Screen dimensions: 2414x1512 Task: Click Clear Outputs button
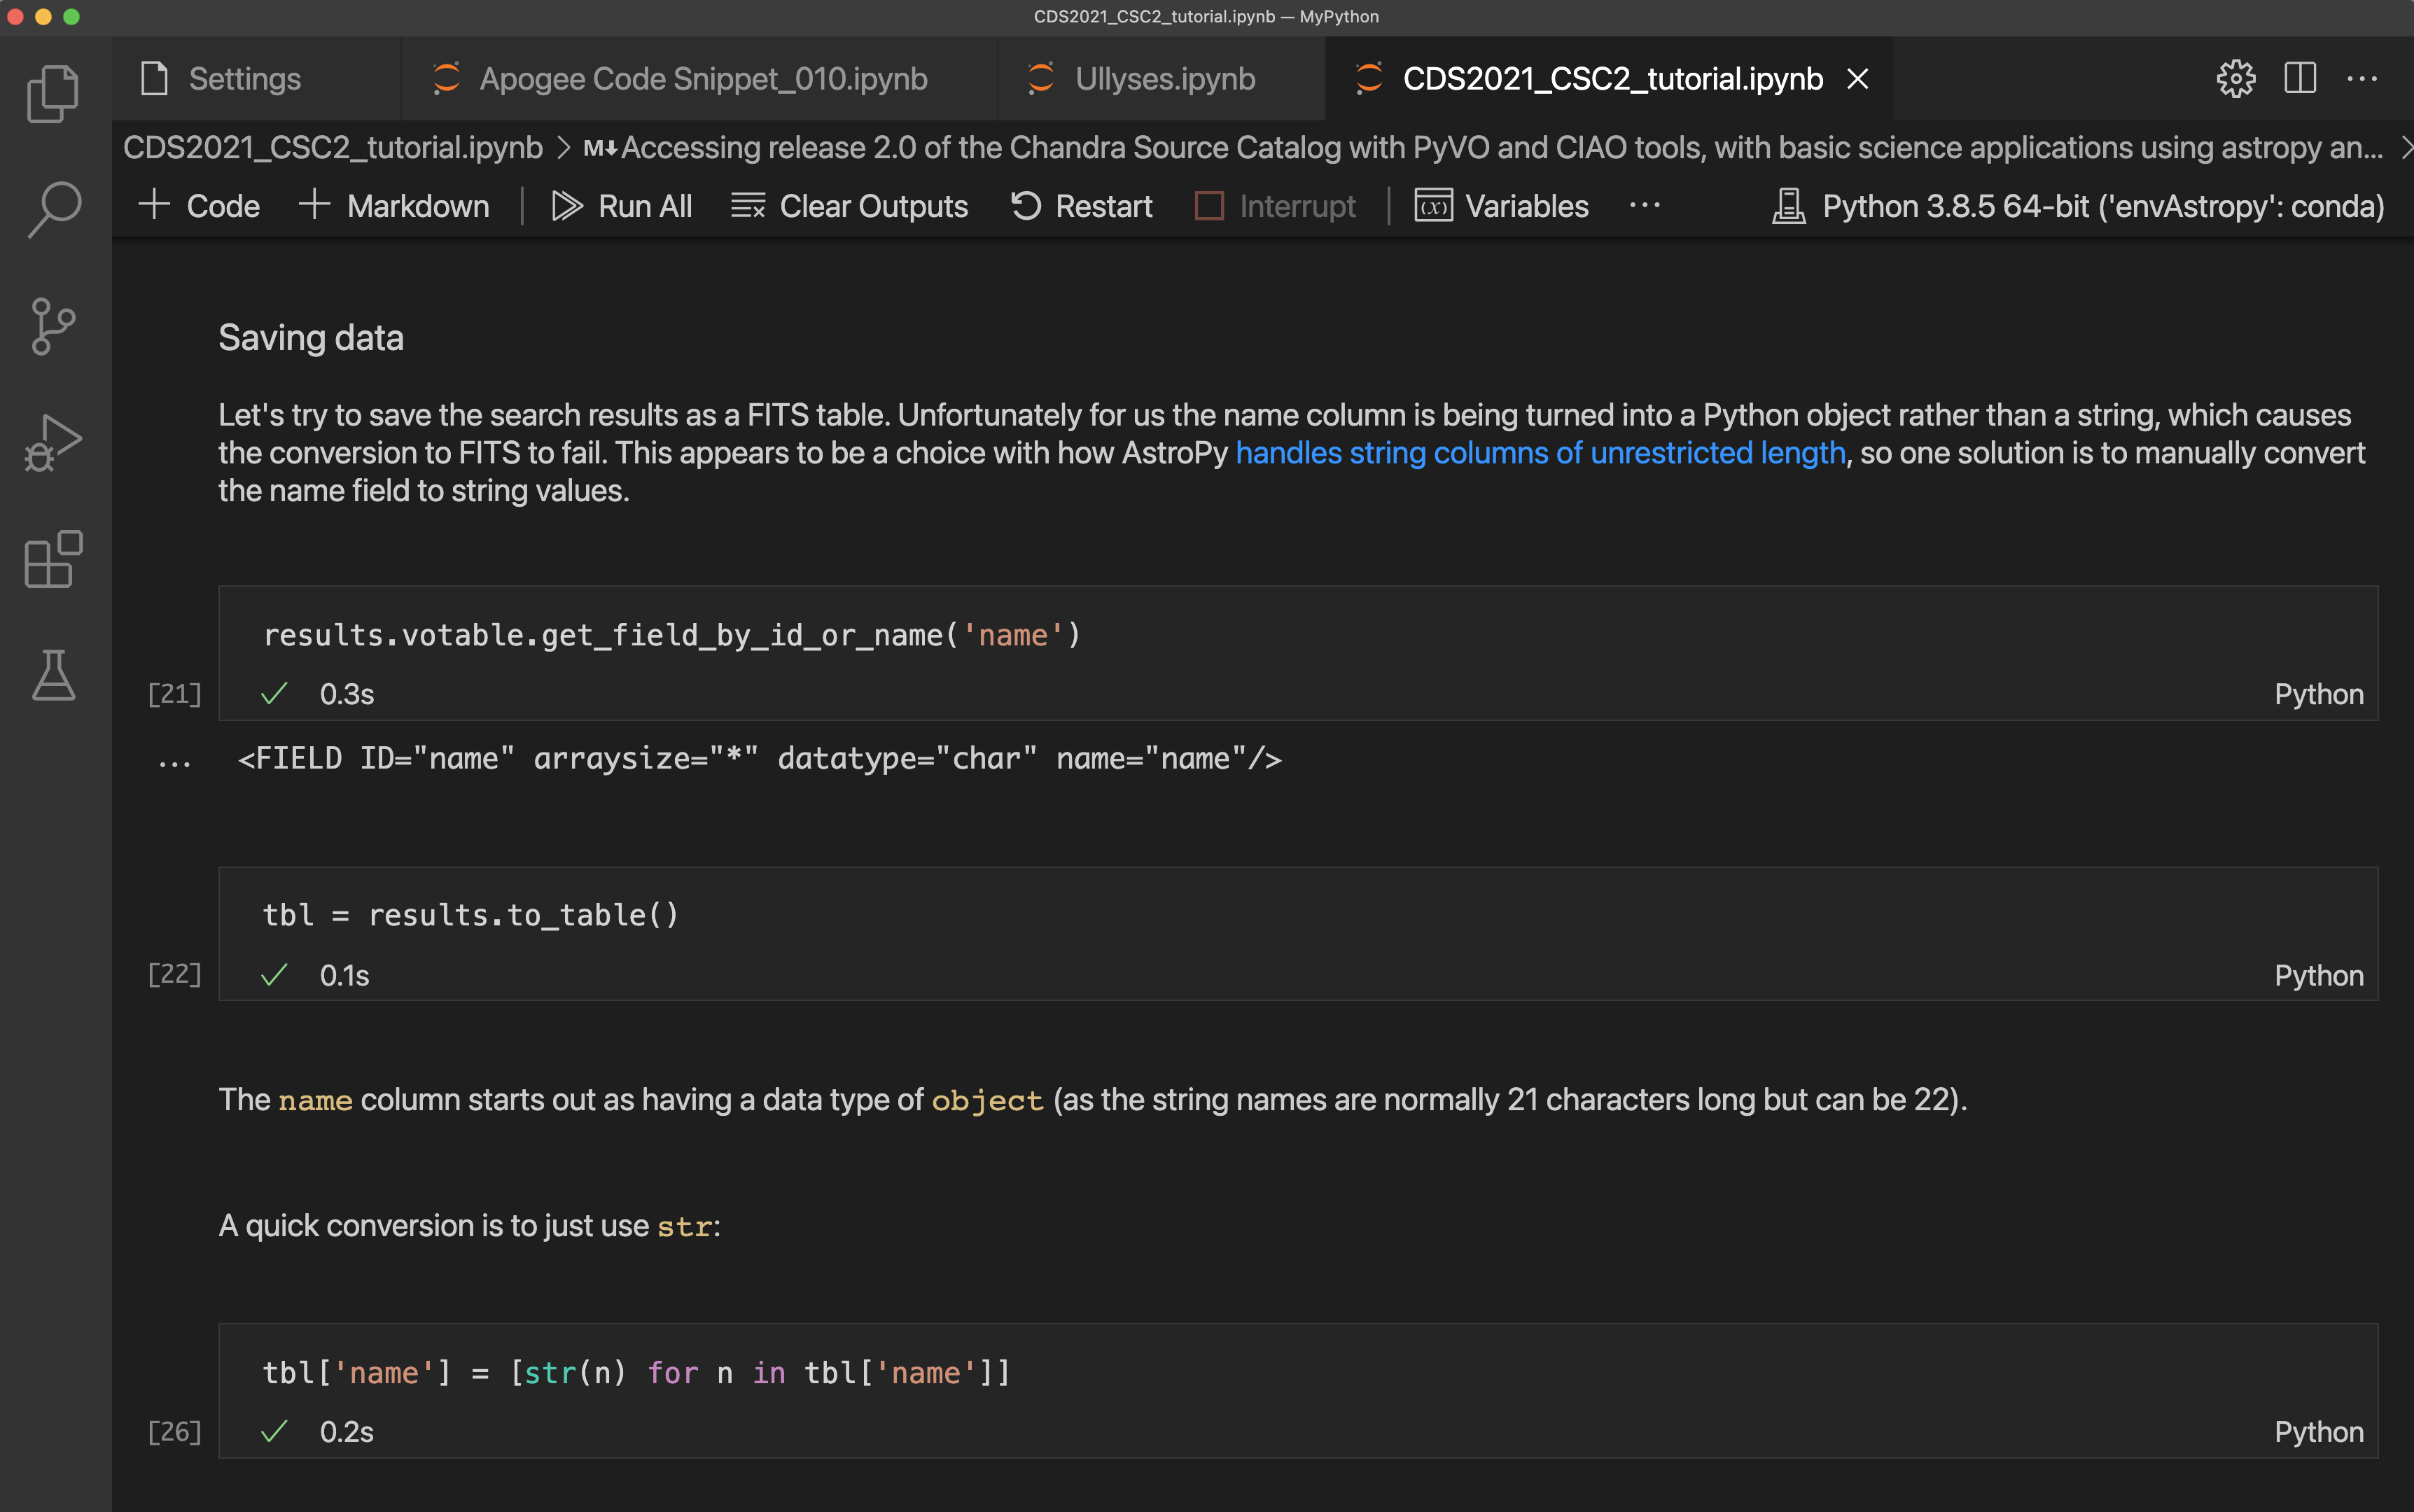click(850, 206)
